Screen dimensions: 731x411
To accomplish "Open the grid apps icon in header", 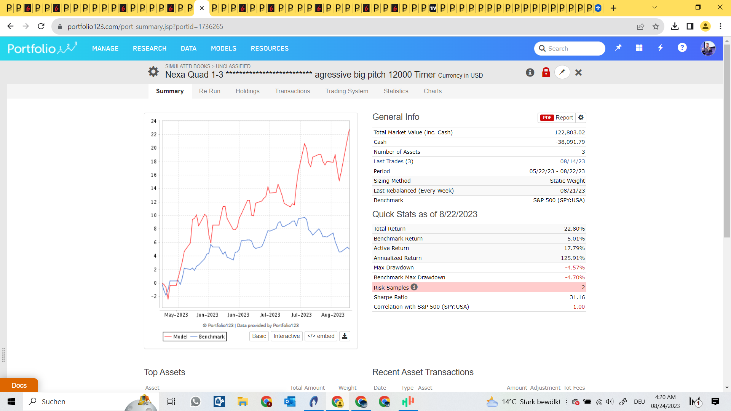I will tap(639, 48).
